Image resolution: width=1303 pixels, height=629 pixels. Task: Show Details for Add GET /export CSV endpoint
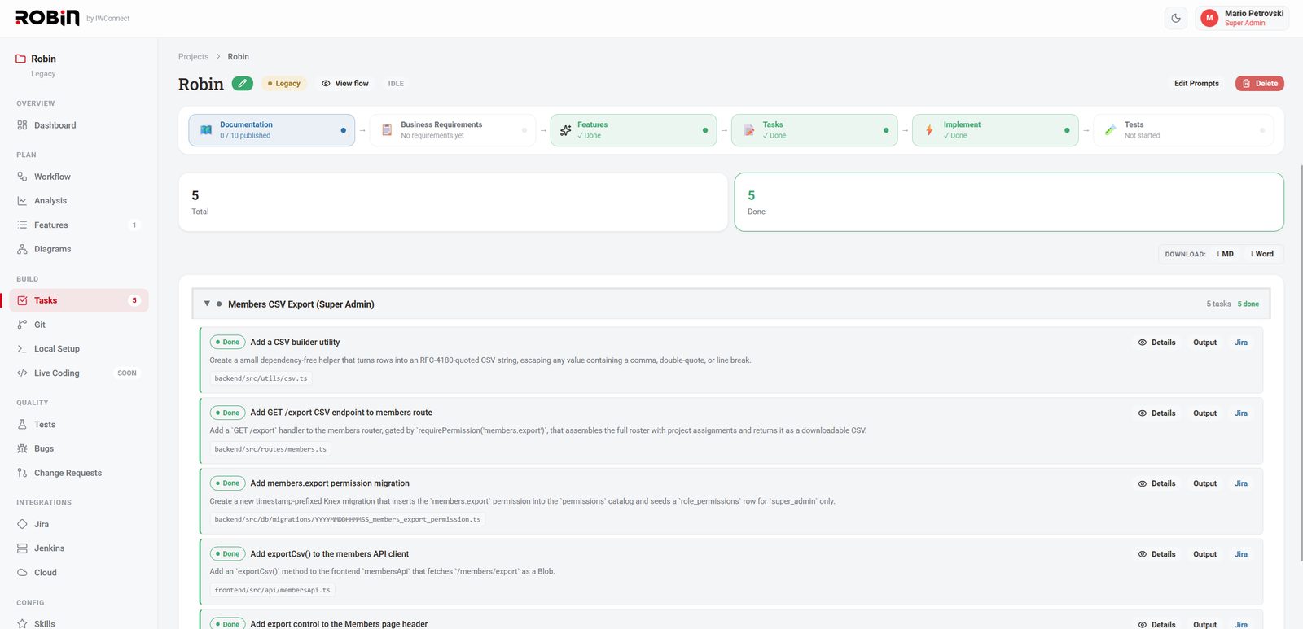pyautogui.click(x=1156, y=413)
